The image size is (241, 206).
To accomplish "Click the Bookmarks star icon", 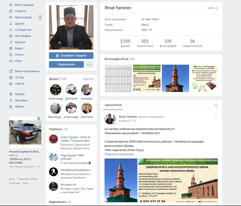I will [x=11, y=100].
